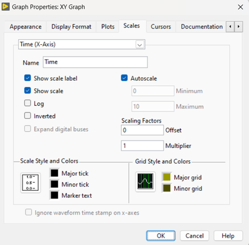Click the Scale Style and Colors heading
The height and width of the screenshot is (245, 249).
[x=49, y=161]
